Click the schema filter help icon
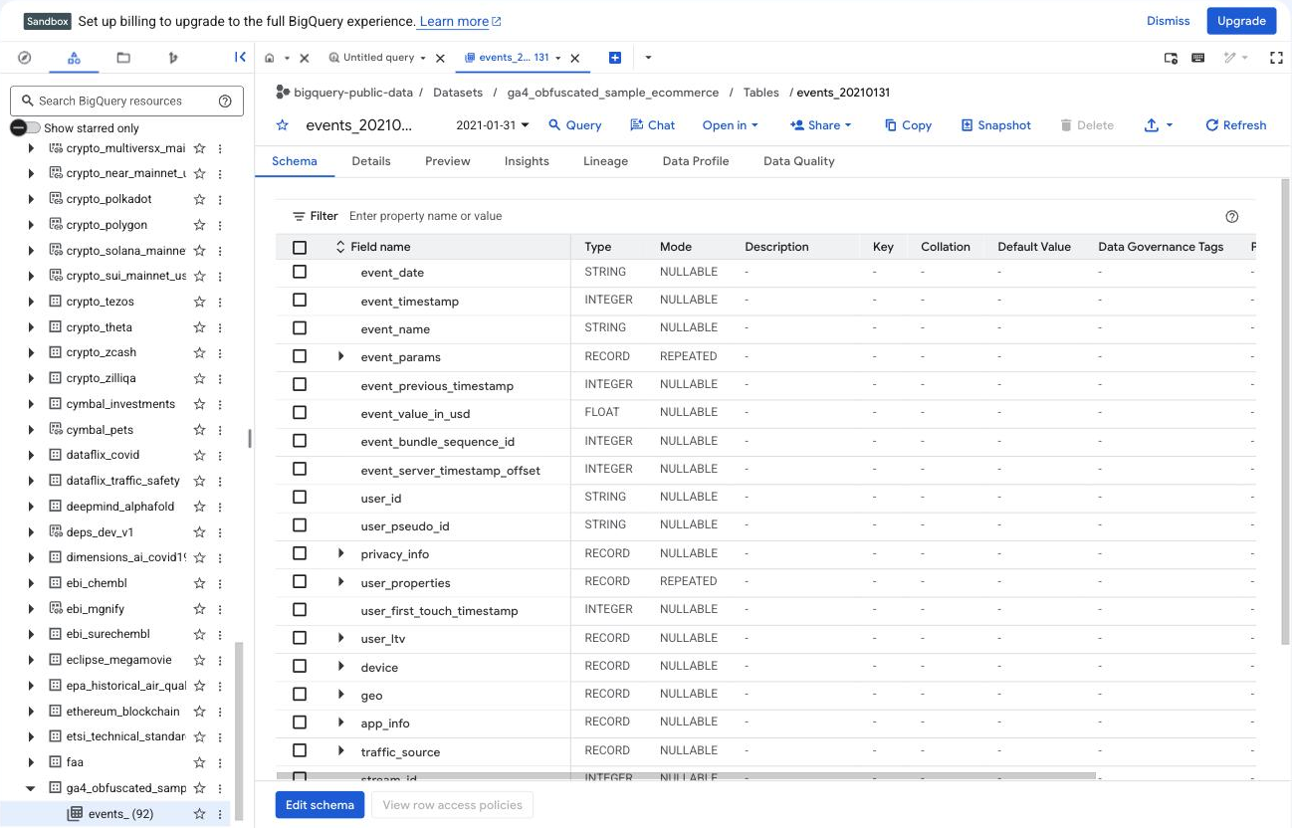1292x828 pixels. pyautogui.click(x=1232, y=216)
